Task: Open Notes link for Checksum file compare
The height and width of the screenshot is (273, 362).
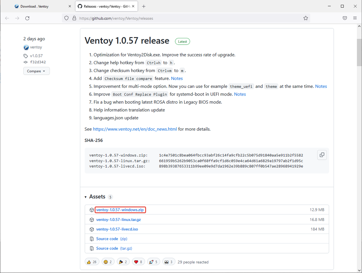Action: [177, 78]
